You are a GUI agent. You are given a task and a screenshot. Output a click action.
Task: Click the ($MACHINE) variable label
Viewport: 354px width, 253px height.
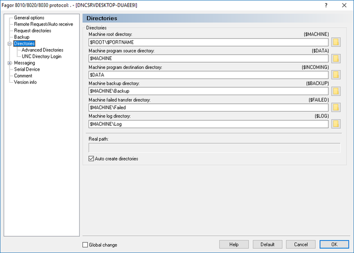pos(316,34)
